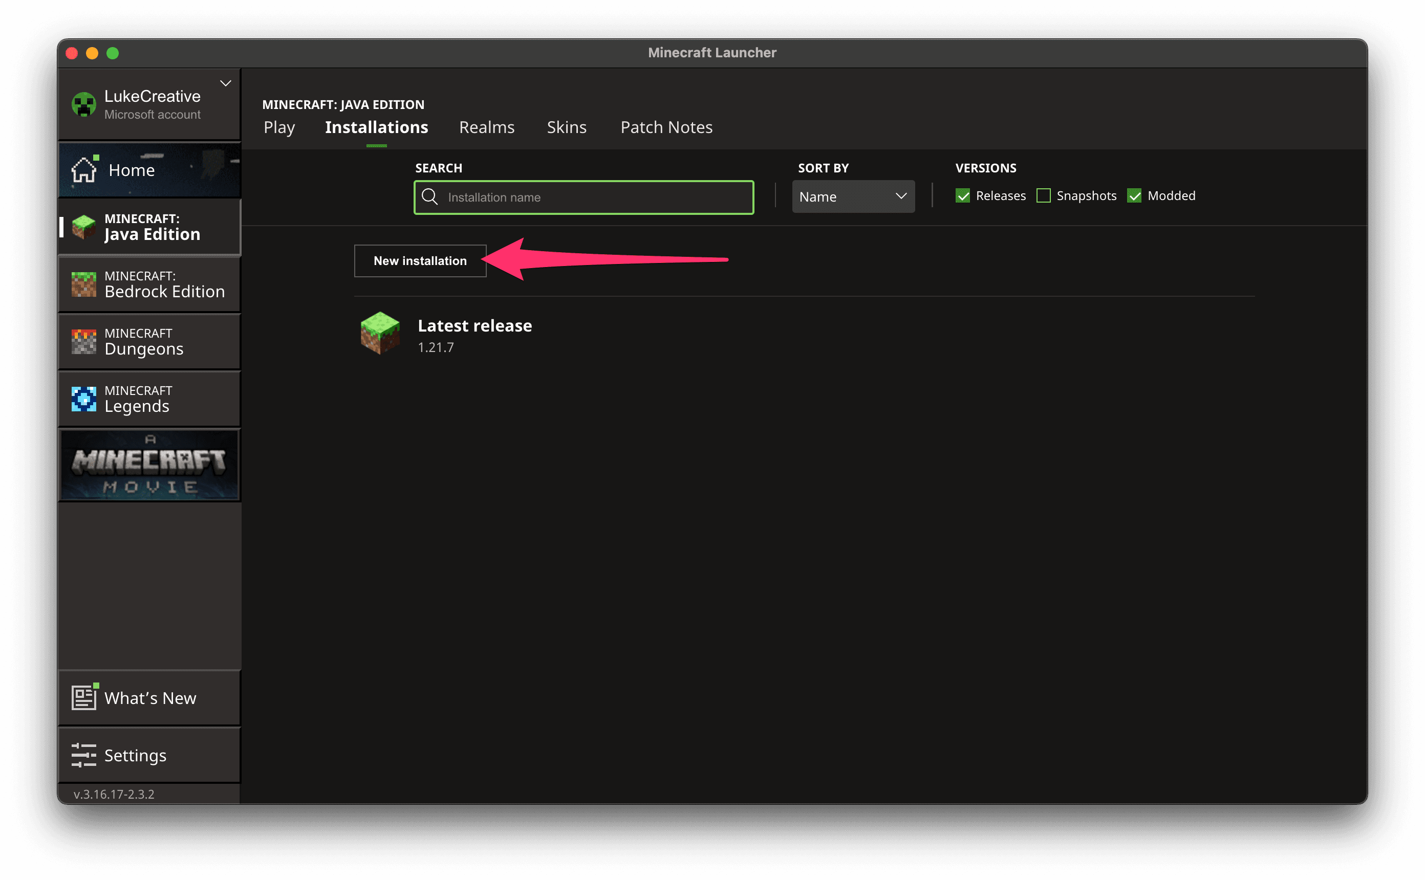Click the New installation button

point(420,261)
